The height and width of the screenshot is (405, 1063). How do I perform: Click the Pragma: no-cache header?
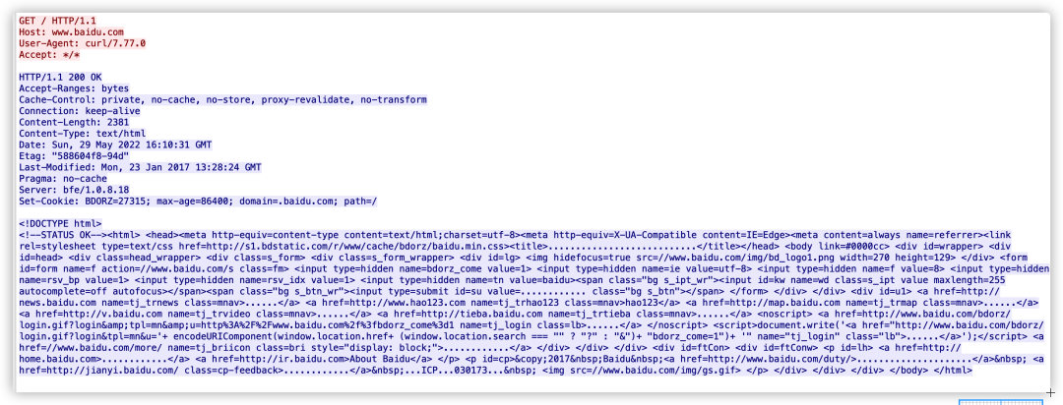pyautogui.click(x=63, y=178)
